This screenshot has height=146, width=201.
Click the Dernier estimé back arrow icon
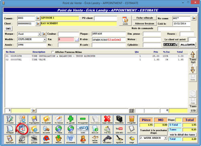[95, 139]
